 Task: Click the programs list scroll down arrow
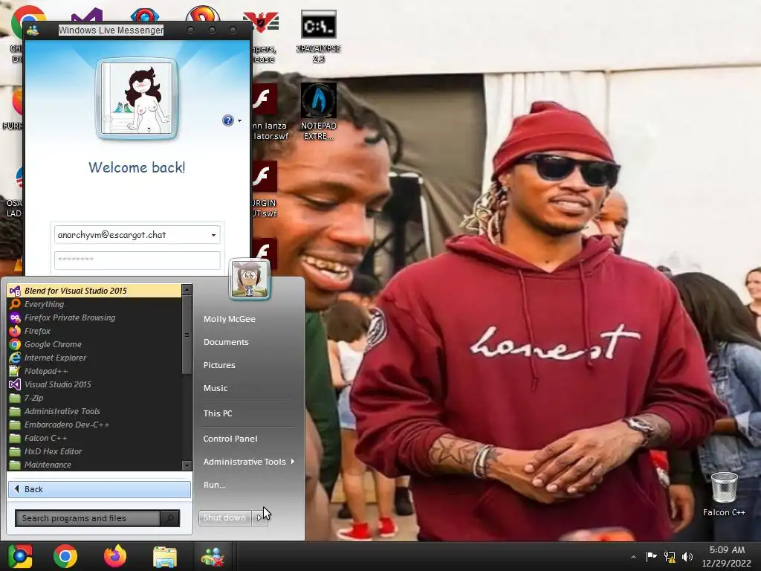187,465
